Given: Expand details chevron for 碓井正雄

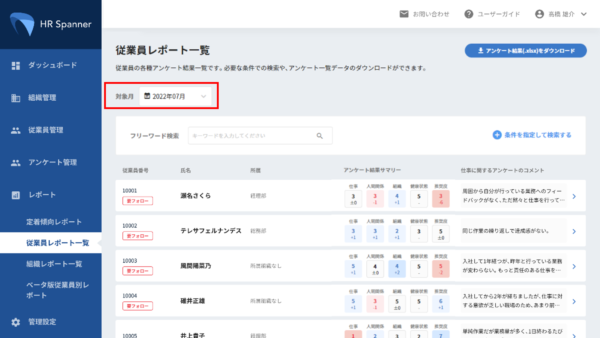Looking at the screenshot, I should point(574,302).
